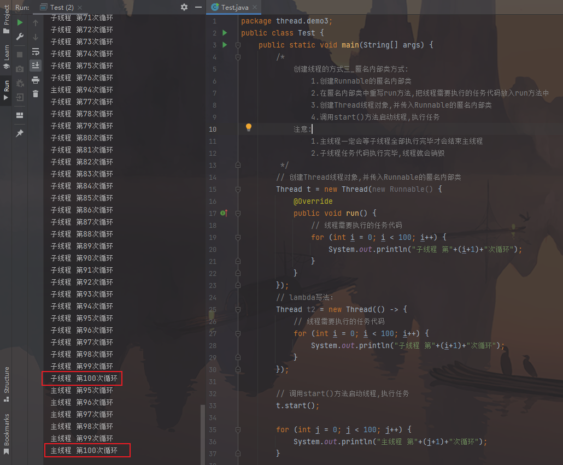Image resolution: width=563 pixels, height=465 pixels.
Task: Collapse the Thread t fold marker on line 15
Action: pyautogui.click(x=238, y=189)
